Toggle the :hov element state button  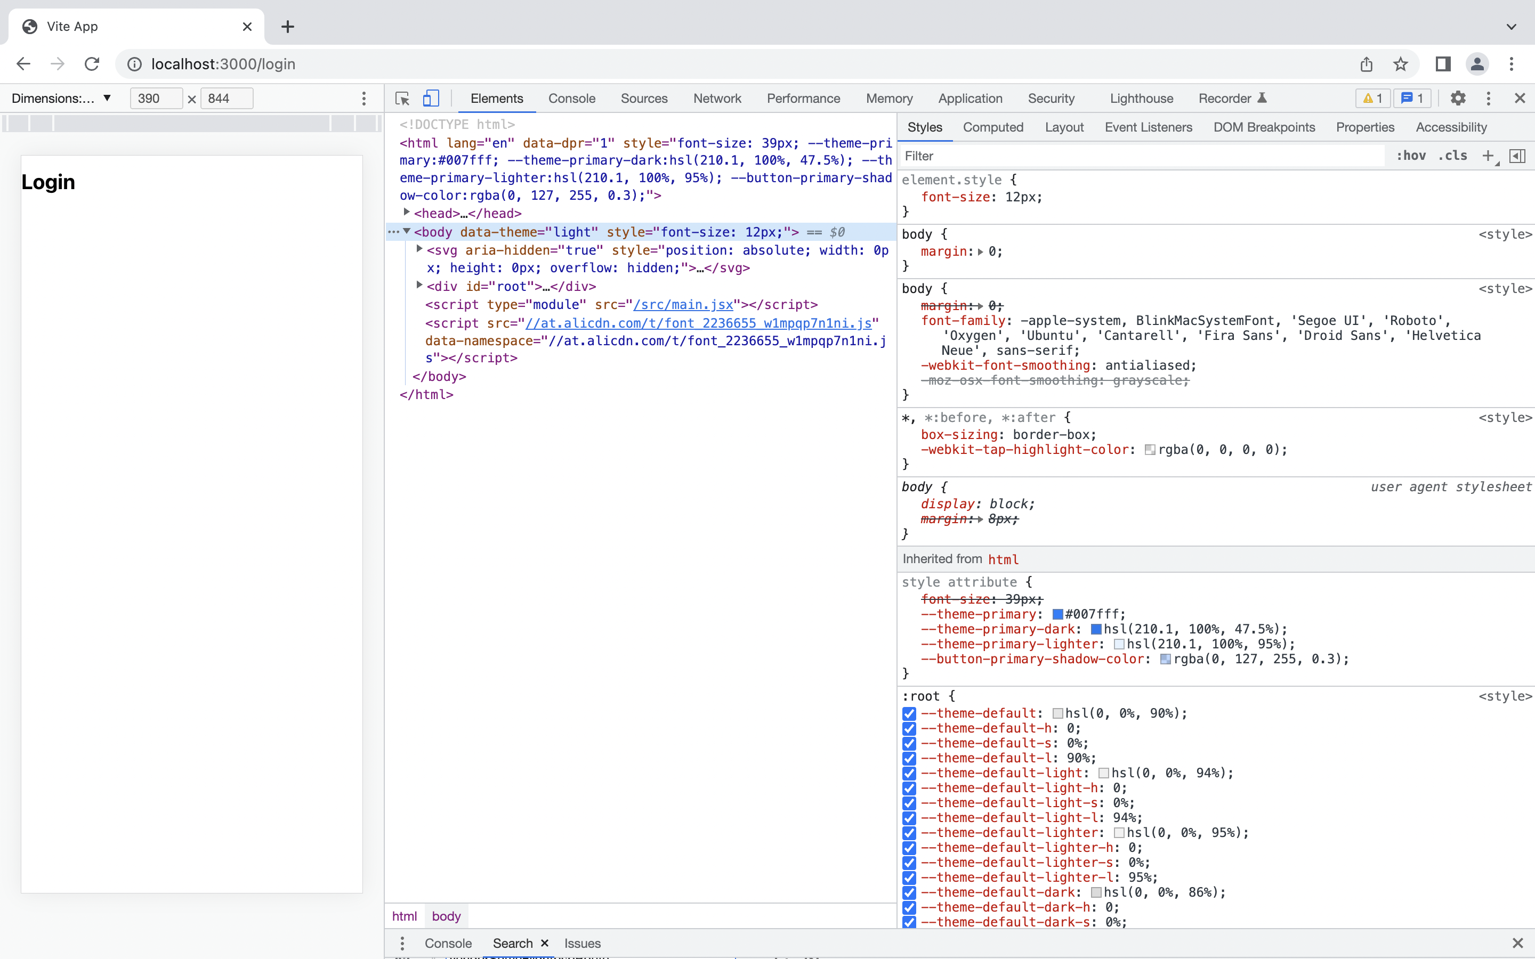1411,156
